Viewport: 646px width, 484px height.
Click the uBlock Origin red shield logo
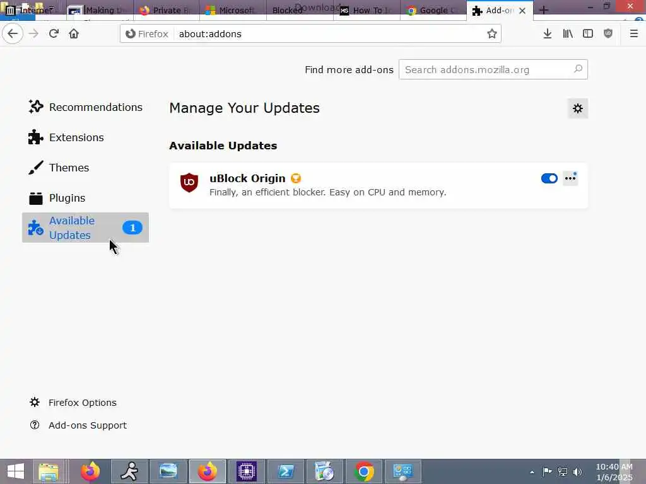click(x=189, y=182)
